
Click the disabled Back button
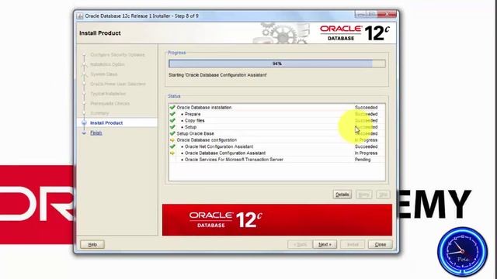tap(300, 245)
